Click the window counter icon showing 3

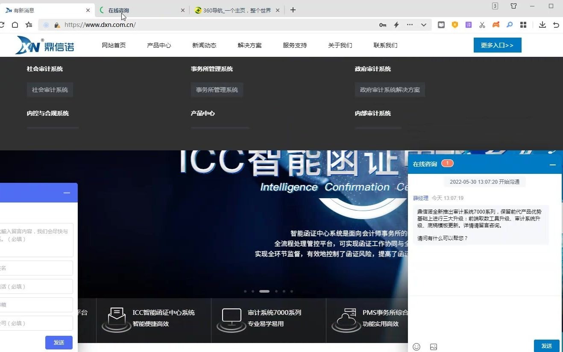tap(495, 6)
